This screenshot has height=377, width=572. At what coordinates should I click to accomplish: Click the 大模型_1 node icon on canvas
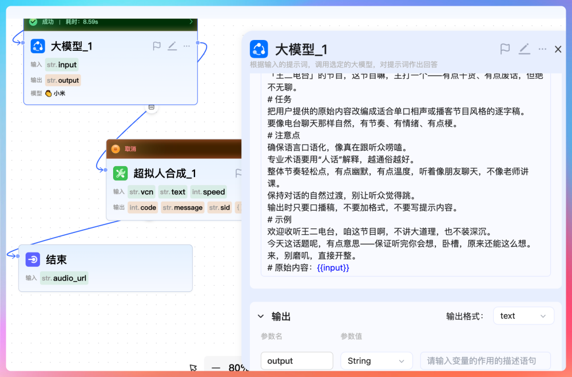coord(38,46)
